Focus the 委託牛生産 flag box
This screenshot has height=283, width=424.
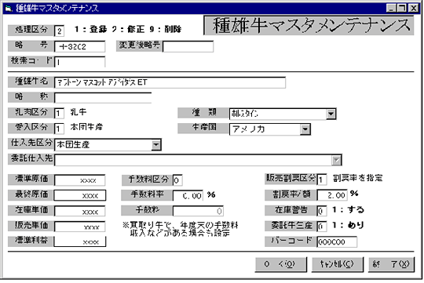(322, 227)
